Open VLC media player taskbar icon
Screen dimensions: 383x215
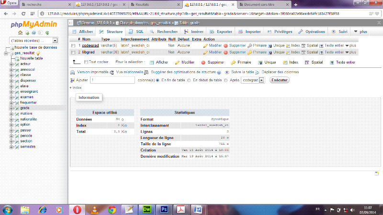coord(94,210)
